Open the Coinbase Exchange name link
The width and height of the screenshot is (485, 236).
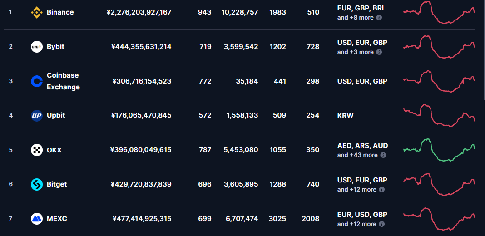coord(64,81)
